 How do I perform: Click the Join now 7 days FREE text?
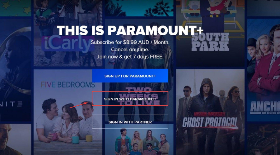tap(130, 57)
